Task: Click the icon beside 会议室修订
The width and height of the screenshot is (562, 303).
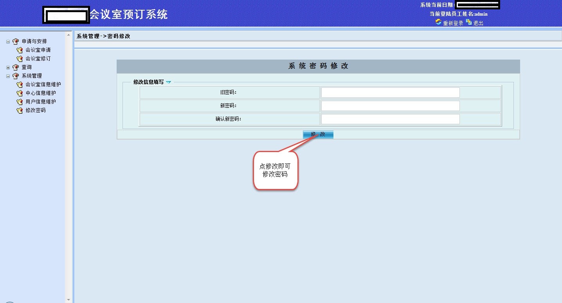Action: click(x=20, y=58)
